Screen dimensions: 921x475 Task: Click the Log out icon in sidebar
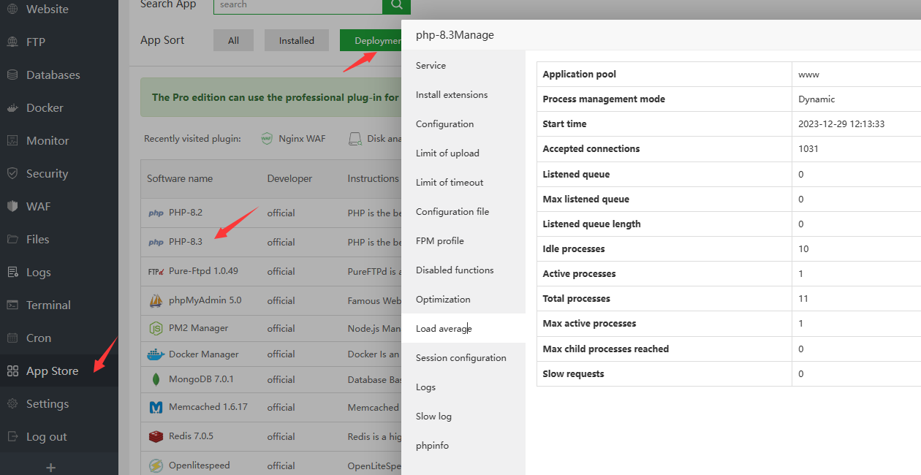pos(12,437)
